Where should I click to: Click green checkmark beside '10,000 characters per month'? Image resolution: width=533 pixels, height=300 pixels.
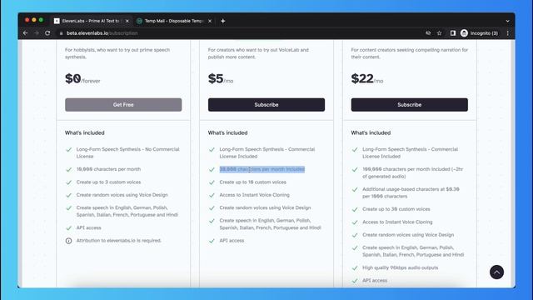pos(68,169)
